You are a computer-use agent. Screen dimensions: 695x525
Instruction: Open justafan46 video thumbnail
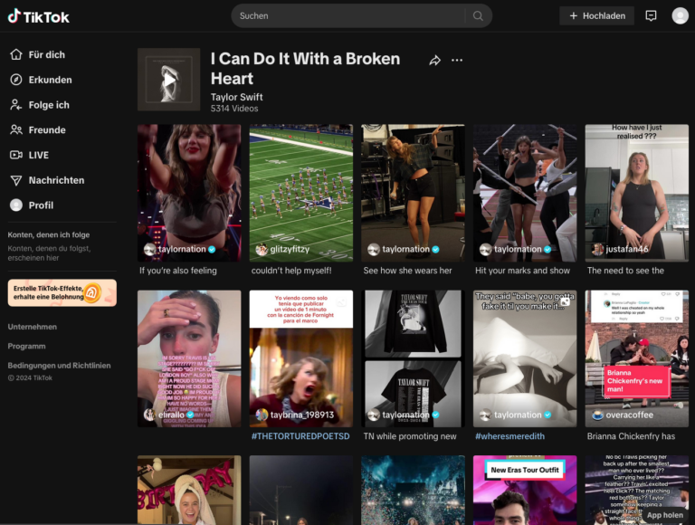637,193
